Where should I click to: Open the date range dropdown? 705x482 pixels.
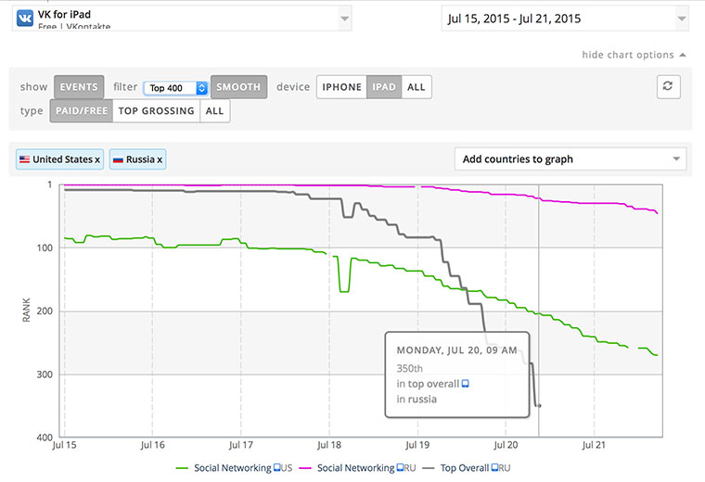[564, 19]
